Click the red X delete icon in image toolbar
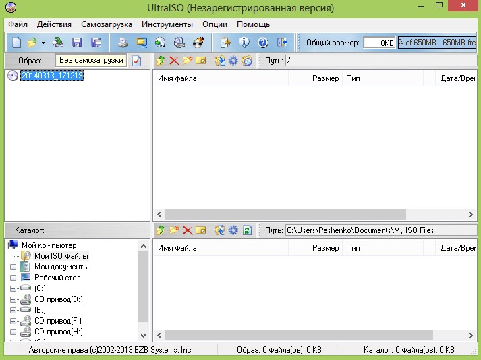This screenshot has height=360, width=481. [x=174, y=61]
